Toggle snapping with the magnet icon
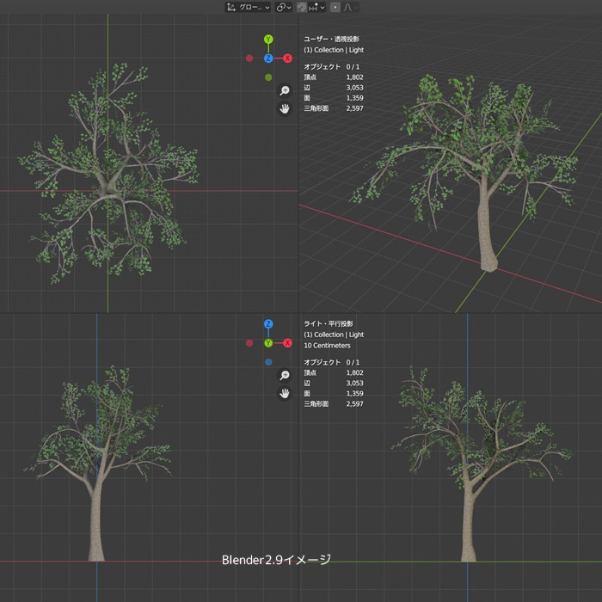The width and height of the screenshot is (602, 602). coord(302,7)
